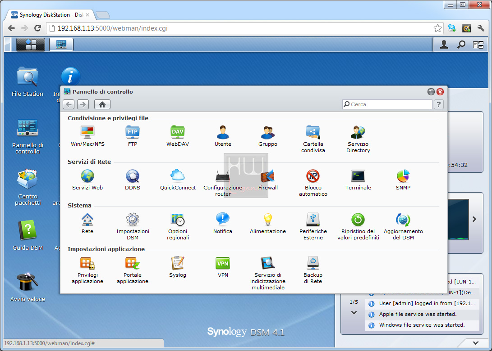
Task: Open Ripristino dei valori predefiniti
Action: [x=358, y=227]
